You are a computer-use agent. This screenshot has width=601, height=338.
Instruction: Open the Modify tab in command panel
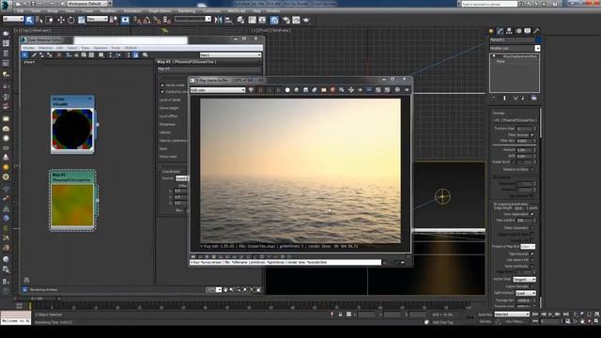click(x=501, y=31)
